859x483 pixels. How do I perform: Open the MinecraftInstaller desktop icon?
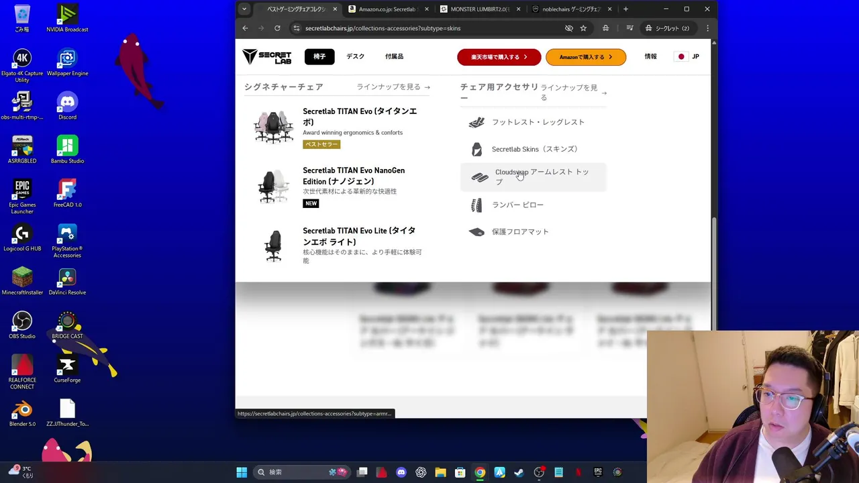pos(22,281)
